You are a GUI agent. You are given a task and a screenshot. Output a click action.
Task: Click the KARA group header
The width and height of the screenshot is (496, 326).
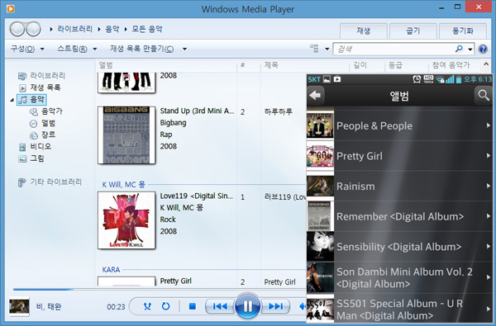111,269
